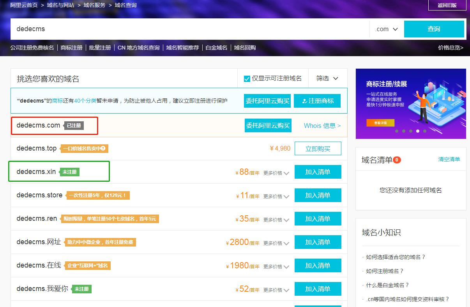Screen dimensions: 470x307
Task: Open 阿里云首页 from the breadcrumb
Action: click(24, 5)
